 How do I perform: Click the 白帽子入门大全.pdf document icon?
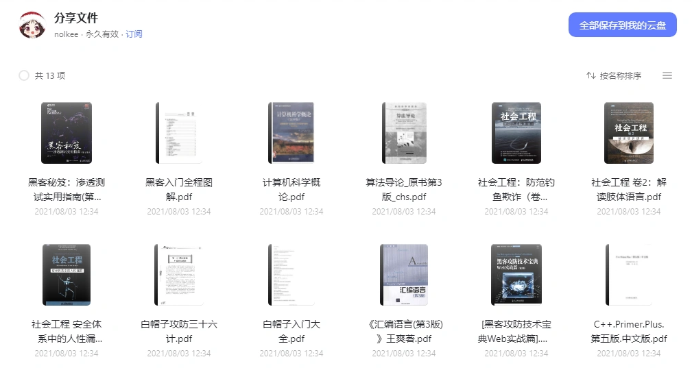pos(291,275)
